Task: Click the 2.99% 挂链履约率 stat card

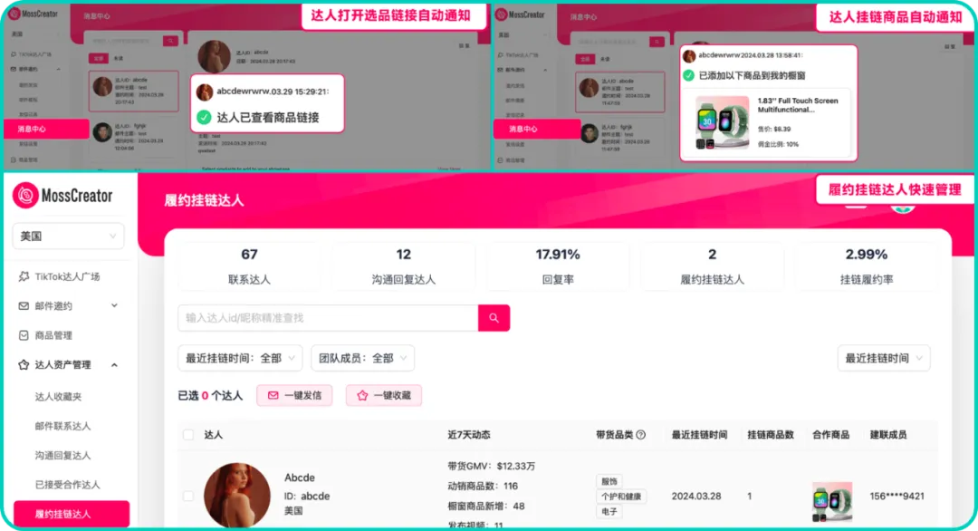Action: pyautogui.click(x=867, y=266)
